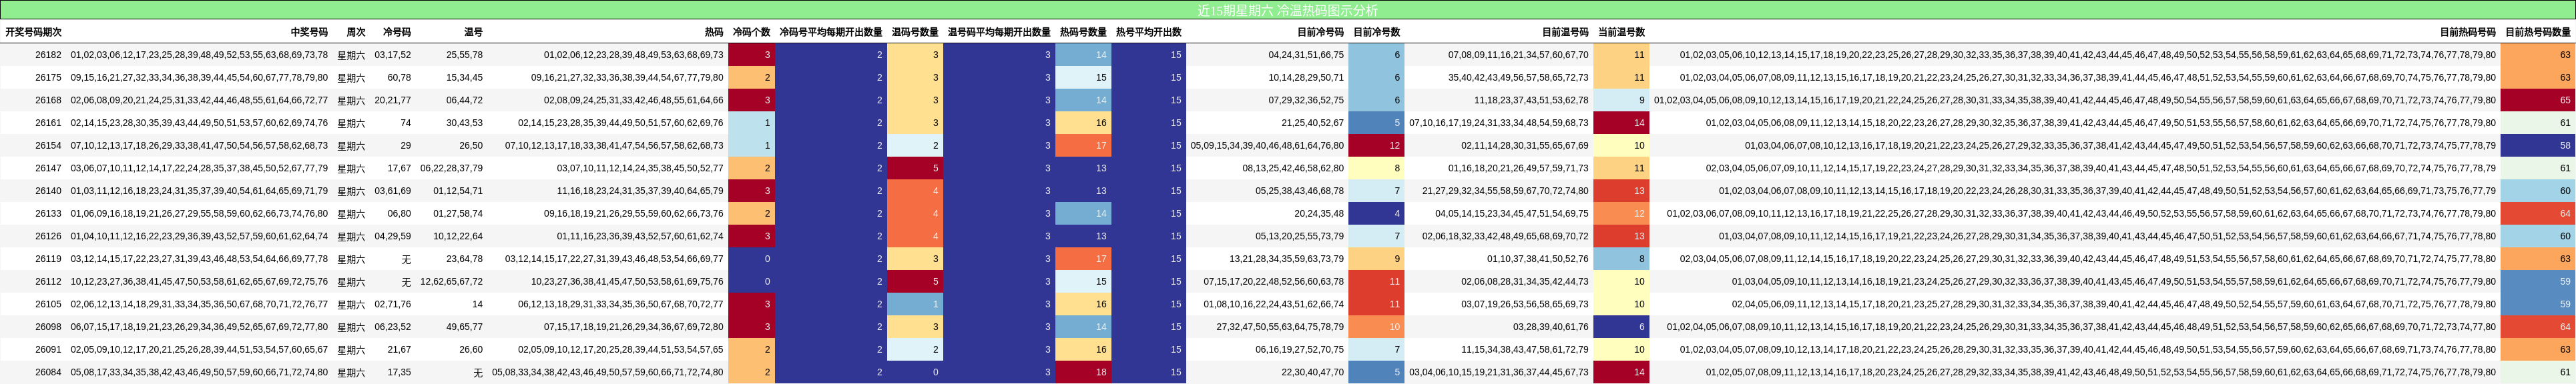Viewport: 2576px width, 384px height.
Task: Select current cold numbers 21,25,40,52,67
Action: [1313, 123]
